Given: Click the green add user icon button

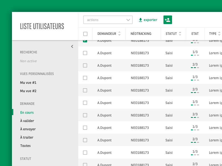Looking at the screenshot, I should 168,20.
